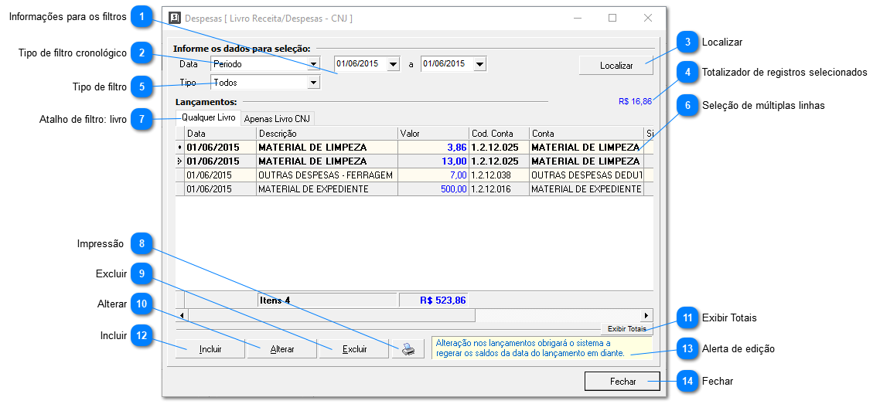880x404 pixels.
Task: Click the start date field 01/06/2015
Action: (361, 64)
